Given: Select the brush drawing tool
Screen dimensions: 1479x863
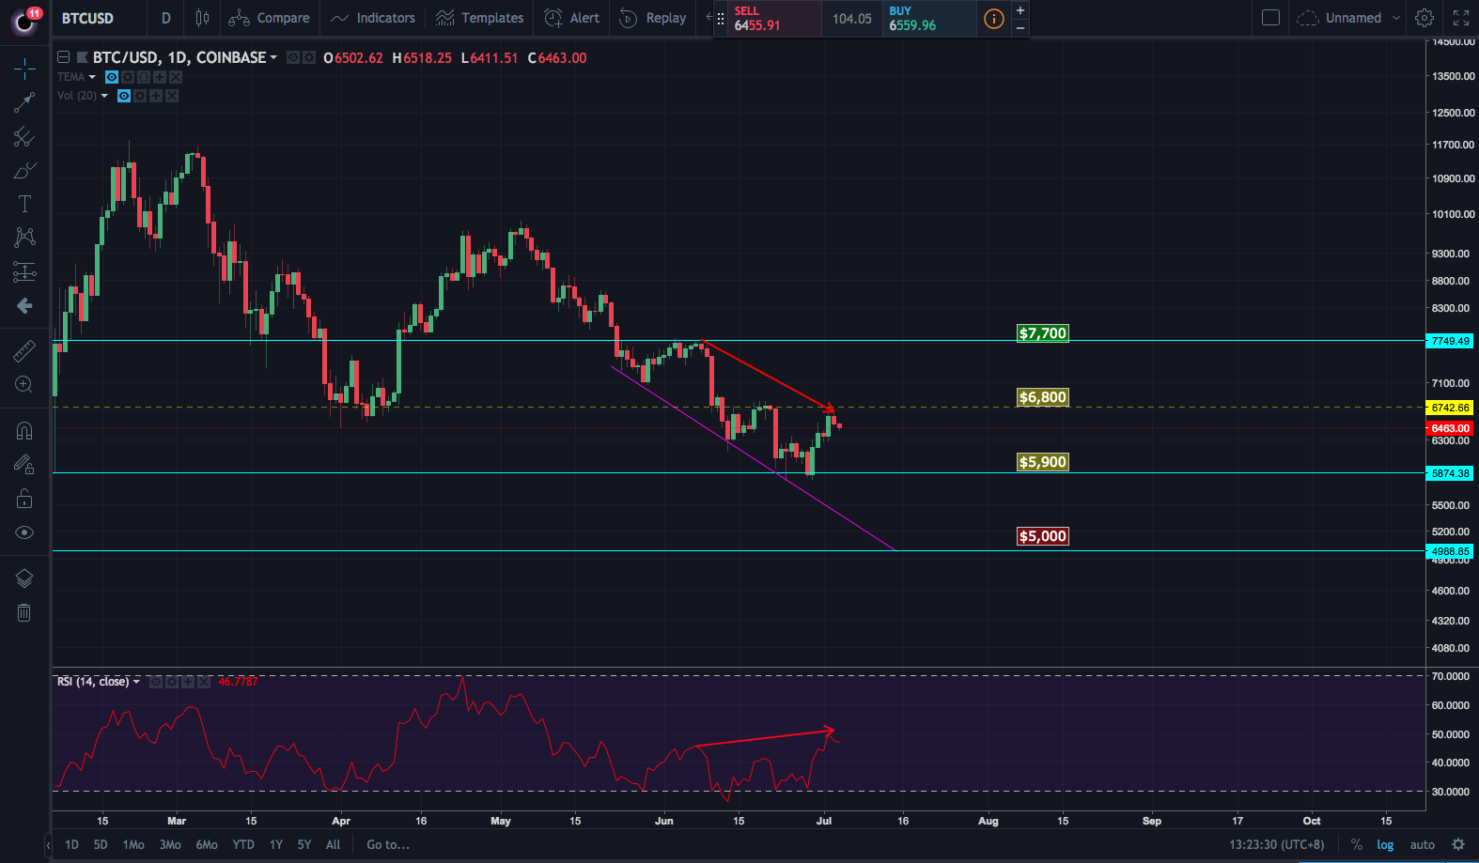Looking at the screenshot, I should pos(24,171).
